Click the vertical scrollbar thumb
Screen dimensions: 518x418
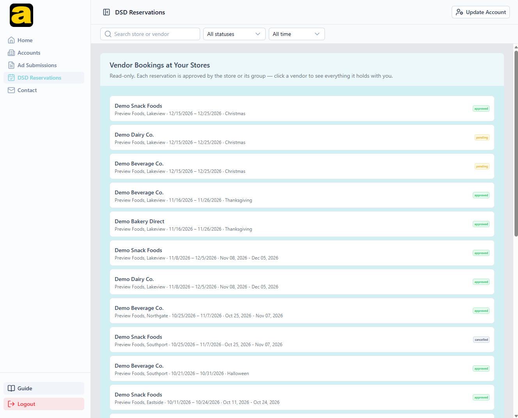click(x=516, y=143)
